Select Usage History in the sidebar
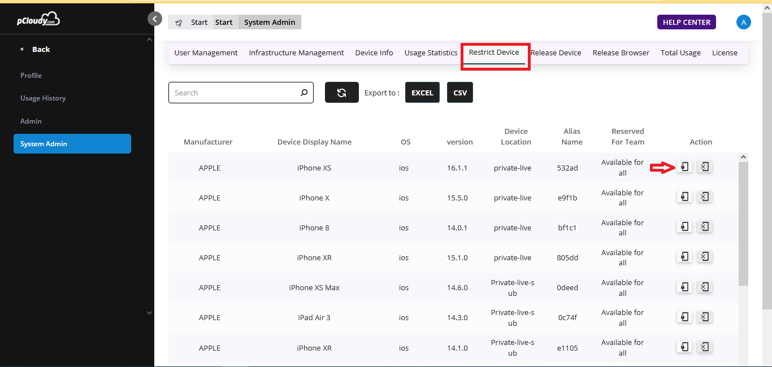This screenshot has height=367, width=772. (43, 98)
